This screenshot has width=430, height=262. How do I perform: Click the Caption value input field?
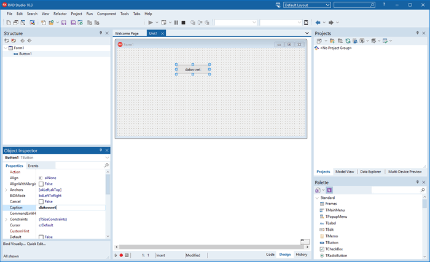click(x=71, y=207)
